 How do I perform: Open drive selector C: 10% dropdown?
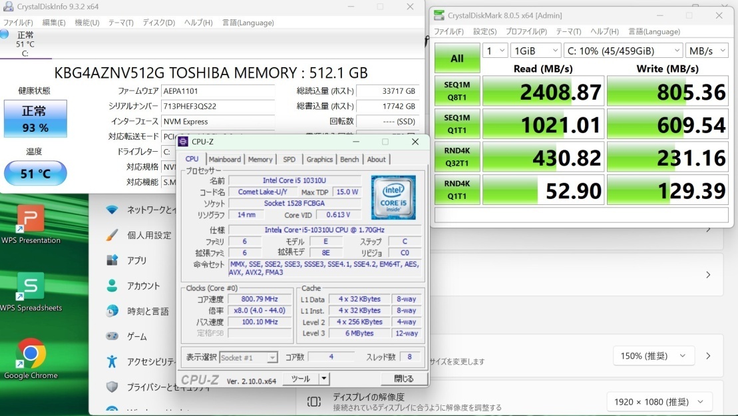(x=623, y=51)
